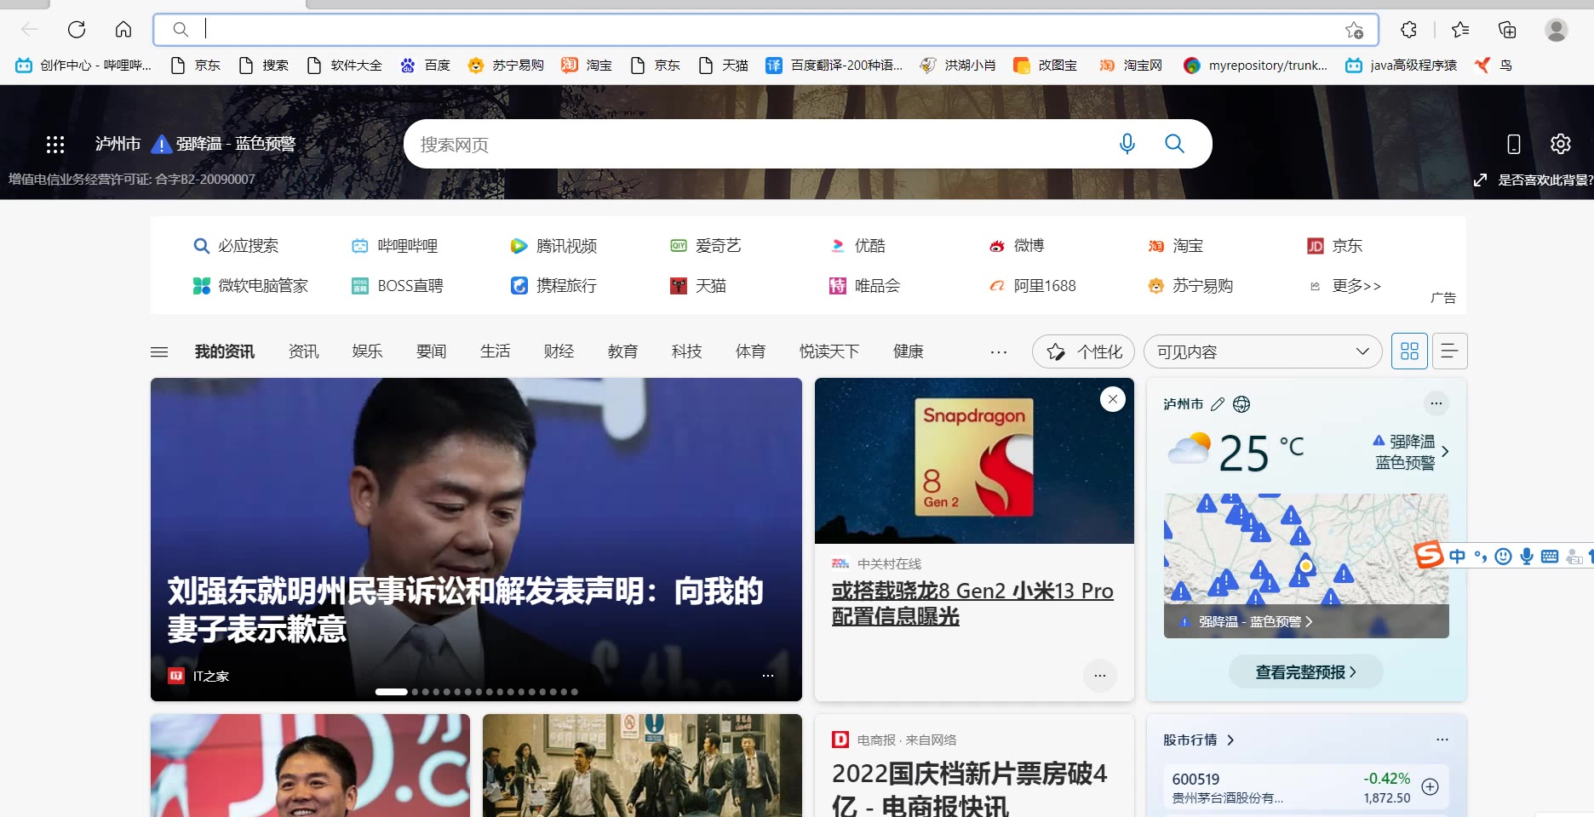
Task: Refresh the page with the reload icon
Action: click(x=77, y=30)
